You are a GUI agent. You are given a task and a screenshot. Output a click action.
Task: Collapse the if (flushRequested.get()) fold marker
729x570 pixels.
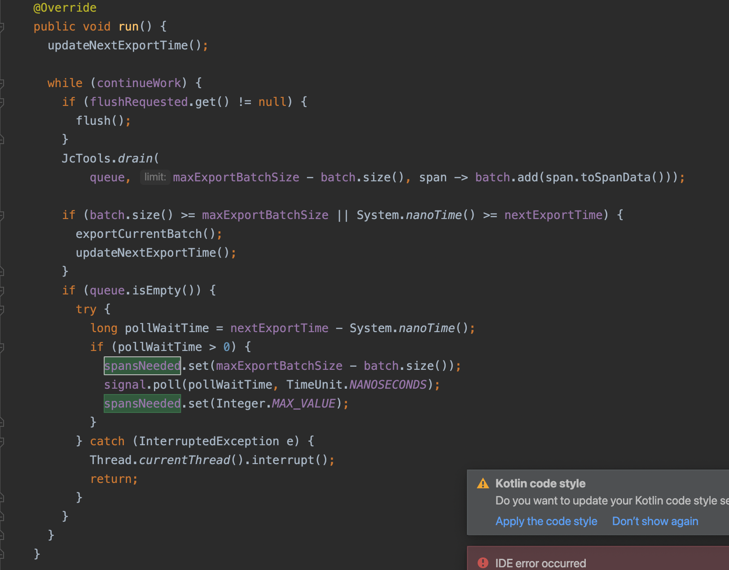tap(2, 102)
